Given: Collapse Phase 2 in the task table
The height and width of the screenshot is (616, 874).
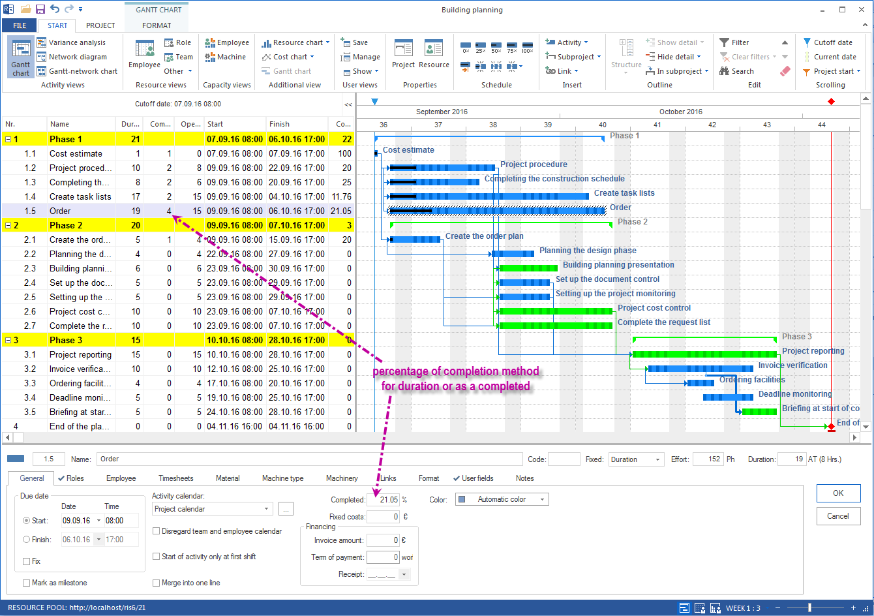Looking at the screenshot, I should 8,225.
